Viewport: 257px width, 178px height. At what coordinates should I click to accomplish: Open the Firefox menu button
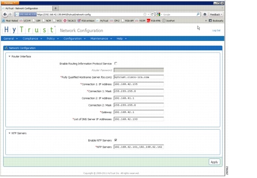10,3
